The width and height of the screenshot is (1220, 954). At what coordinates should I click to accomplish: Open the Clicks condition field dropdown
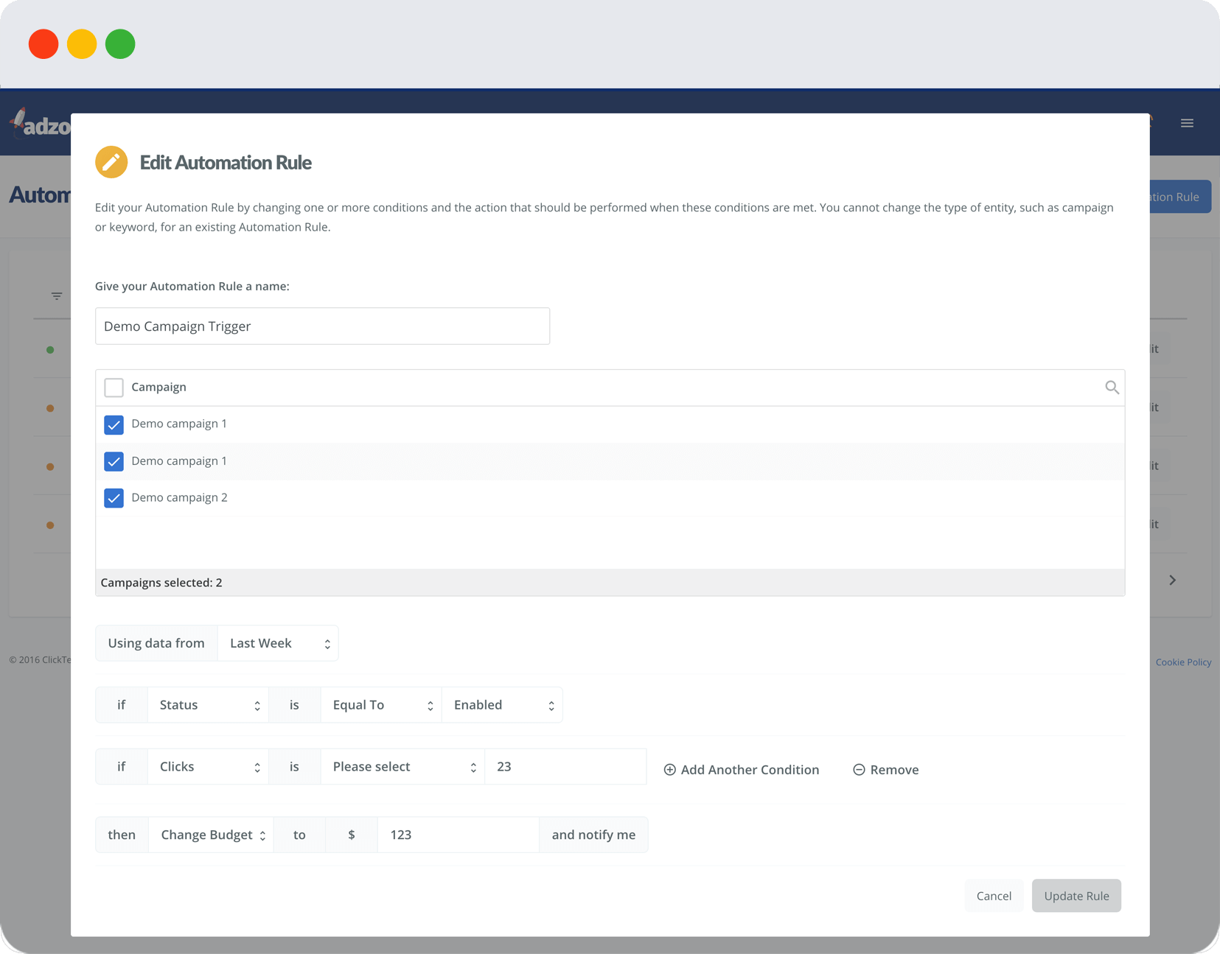pos(209,767)
